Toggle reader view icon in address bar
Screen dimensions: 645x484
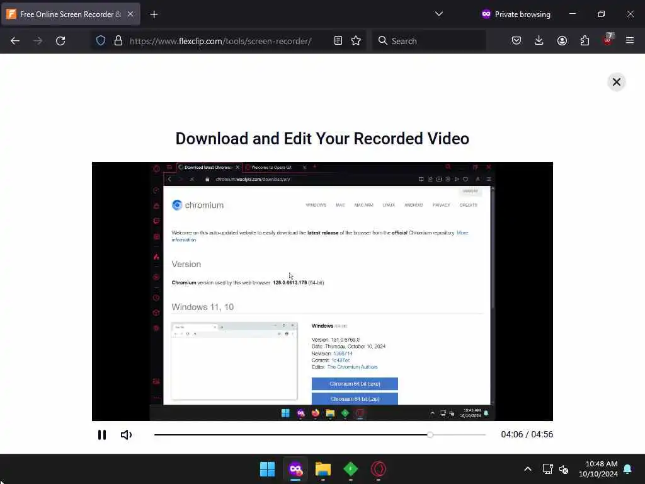[338, 41]
